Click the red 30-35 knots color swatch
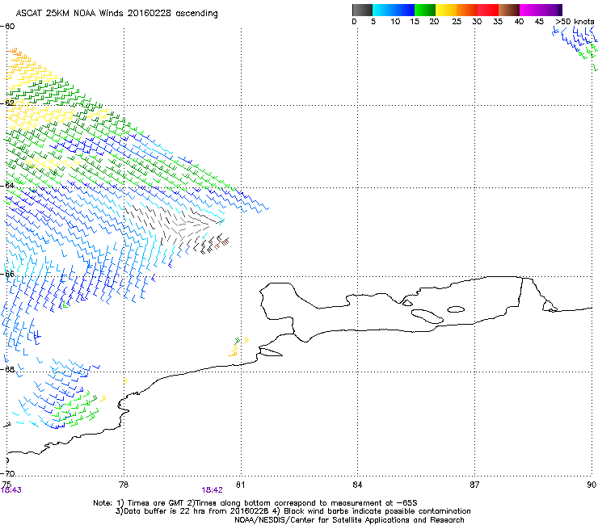The height and width of the screenshot is (525, 598). tap(488, 10)
